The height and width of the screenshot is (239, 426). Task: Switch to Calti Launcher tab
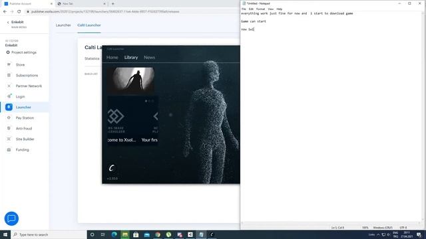[x=89, y=25]
